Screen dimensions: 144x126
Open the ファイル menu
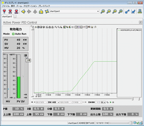[x=6, y=6]
